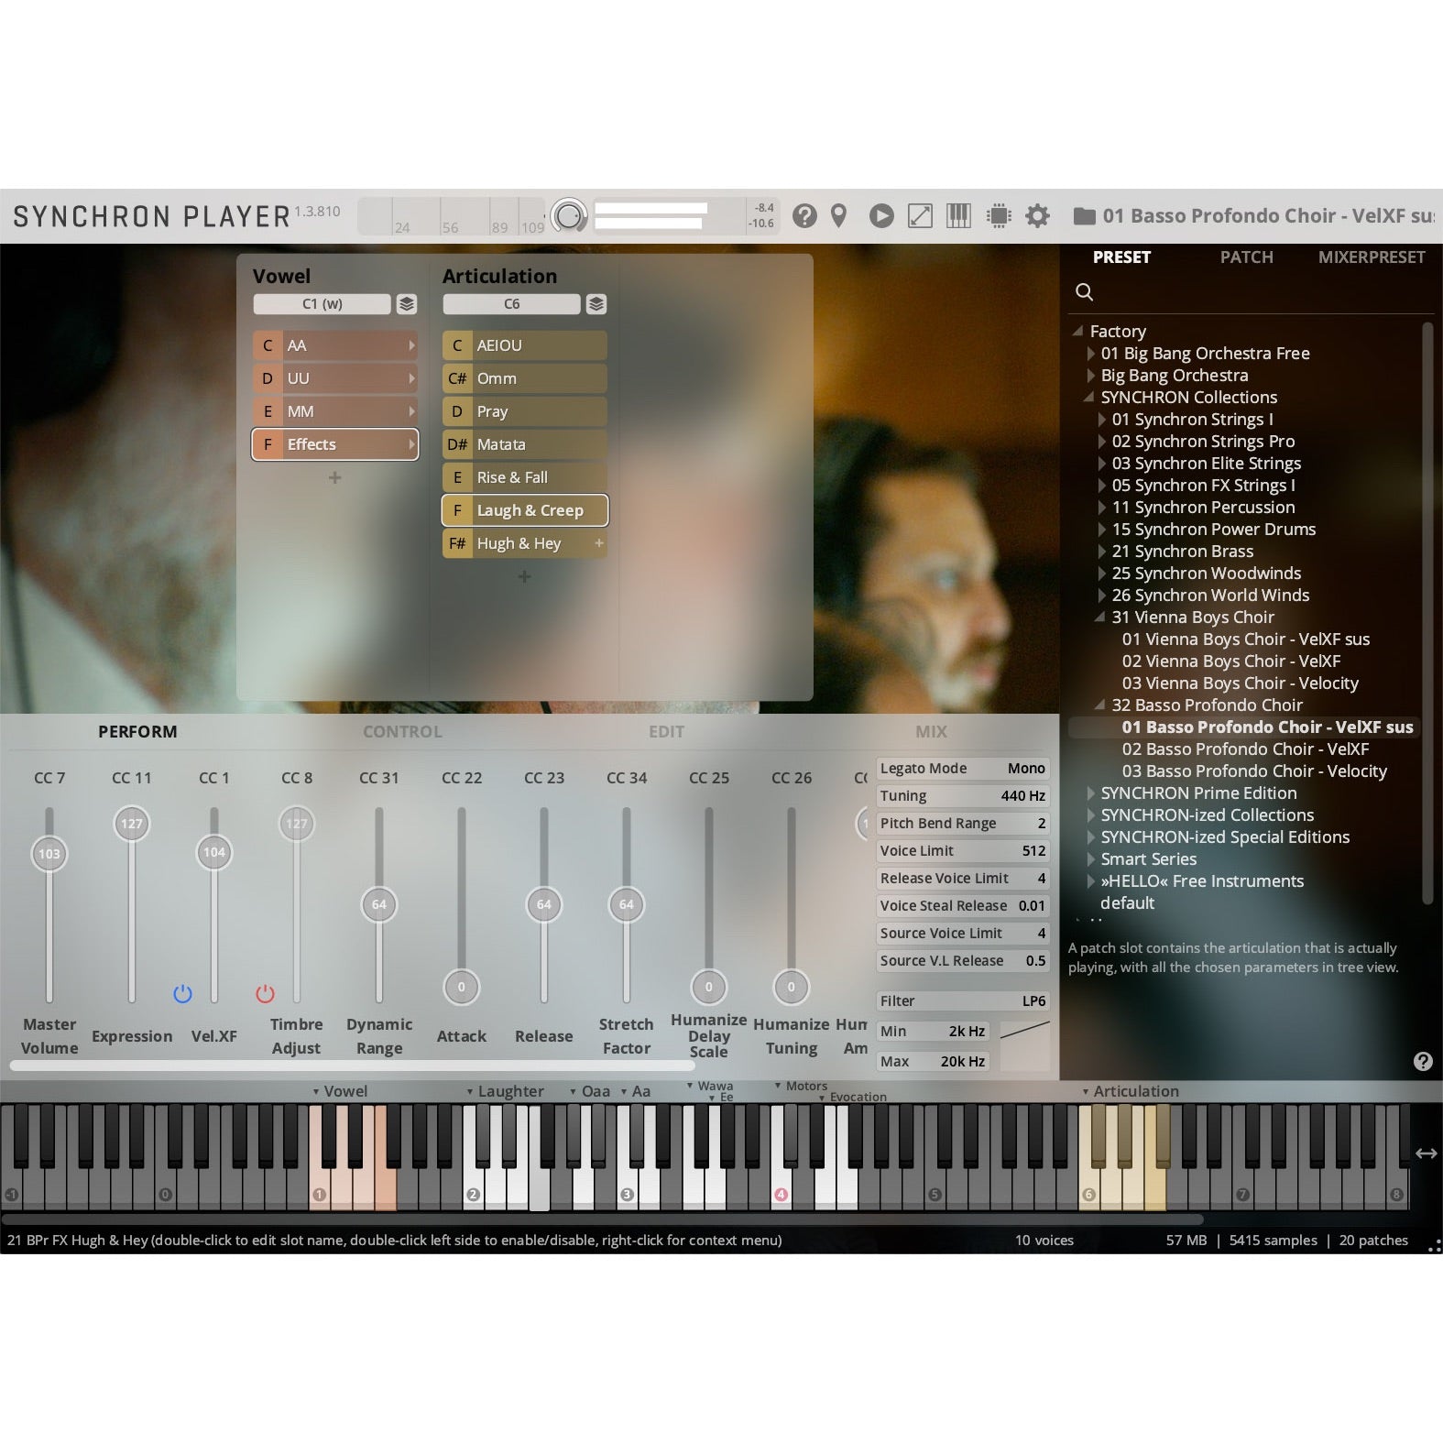Expand SYNCHRON Prime Edition folder
The image size is (1443, 1443).
[x=1091, y=793]
